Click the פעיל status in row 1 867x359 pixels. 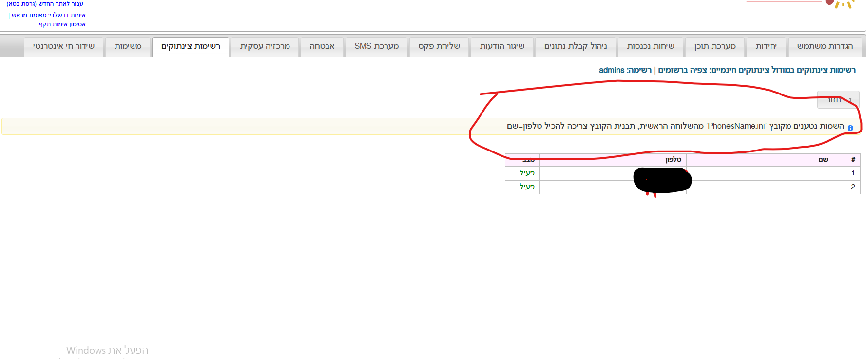pyautogui.click(x=527, y=173)
